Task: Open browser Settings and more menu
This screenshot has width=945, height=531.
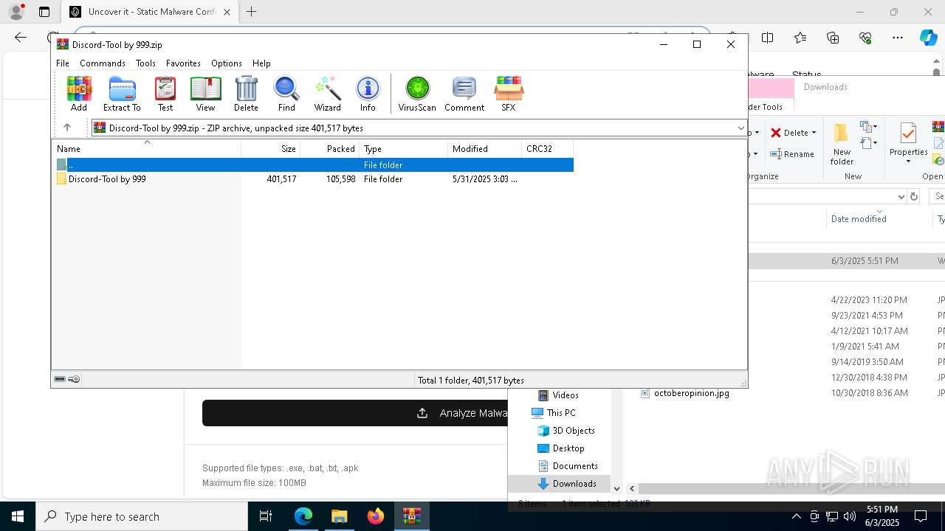Action: [x=897, y=38]
